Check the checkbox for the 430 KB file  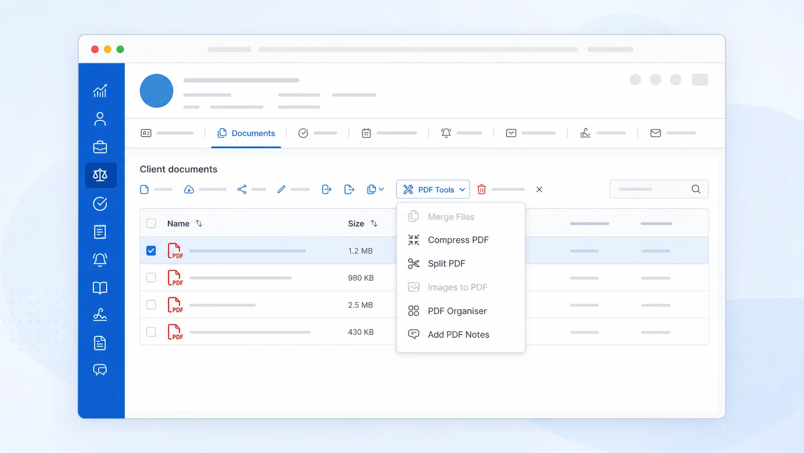coord(151,332)
